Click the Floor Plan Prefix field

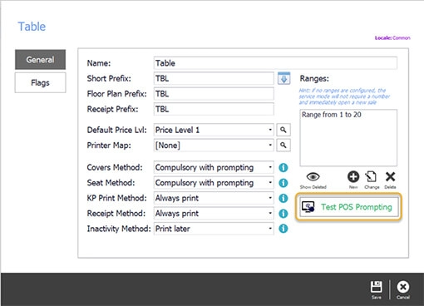214,94
